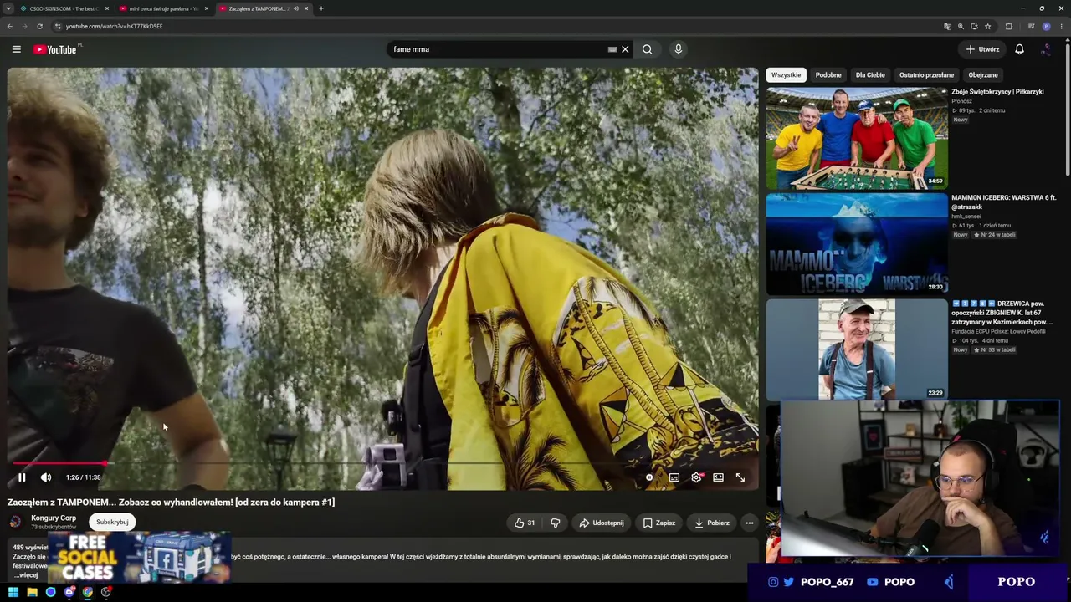Viewport: 1071px width, 602px height.
Task: Select the Obejrzane filter chip
Action: coord(983,74)
